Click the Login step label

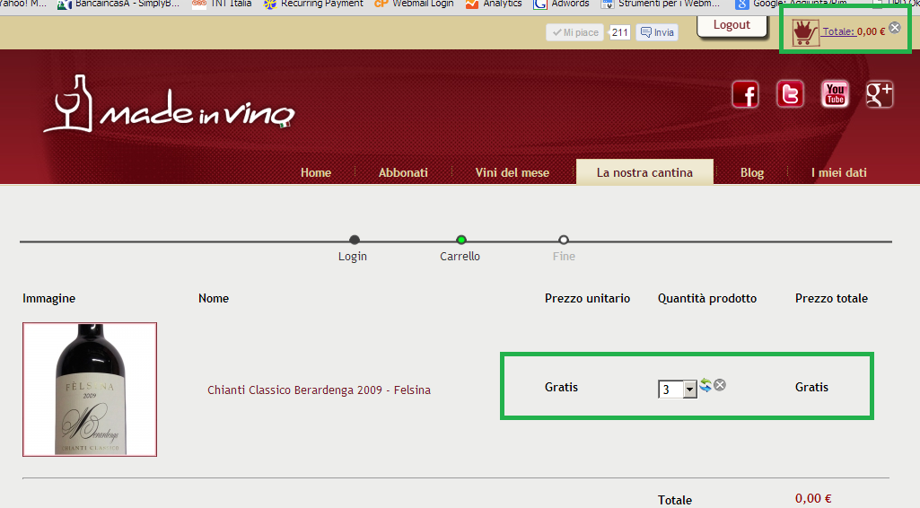click(x=353, y=257)
